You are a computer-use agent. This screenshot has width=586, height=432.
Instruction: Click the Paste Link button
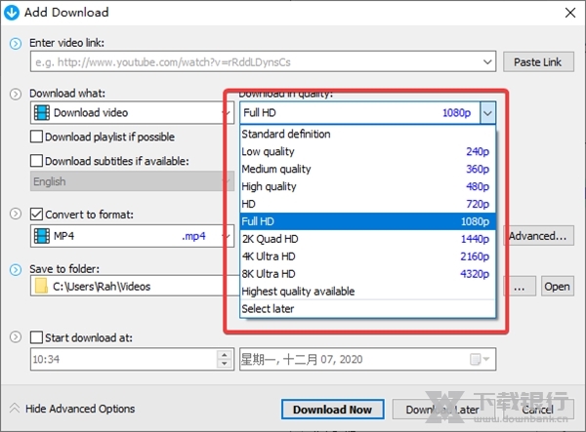(x=538, y=61)
